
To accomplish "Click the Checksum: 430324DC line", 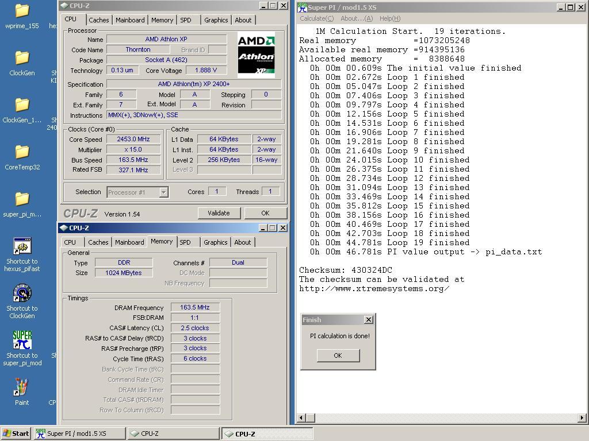I will (346, 270).
